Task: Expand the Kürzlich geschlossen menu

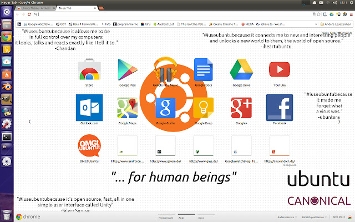Action: [314, 217]
